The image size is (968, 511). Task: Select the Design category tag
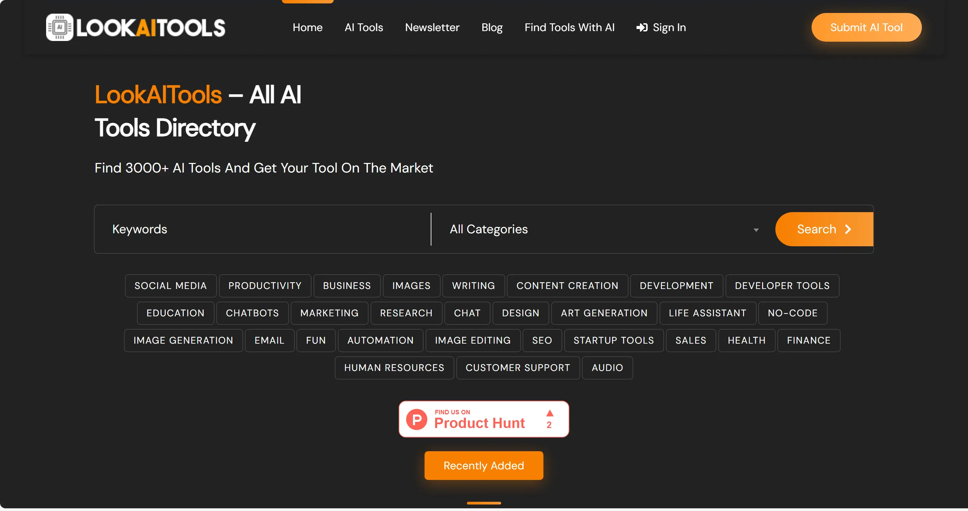(x=521, y=313)
